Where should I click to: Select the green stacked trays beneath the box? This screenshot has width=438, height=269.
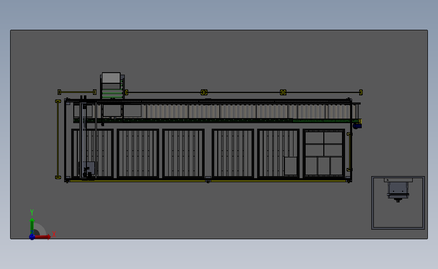tap(112, 93)
